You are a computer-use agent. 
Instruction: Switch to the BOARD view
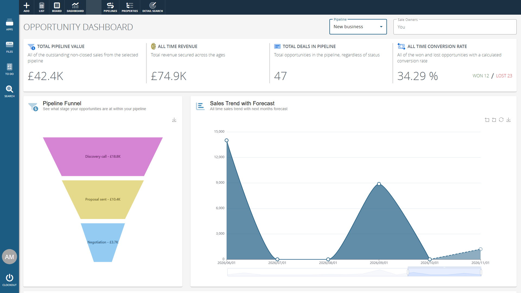57,7
